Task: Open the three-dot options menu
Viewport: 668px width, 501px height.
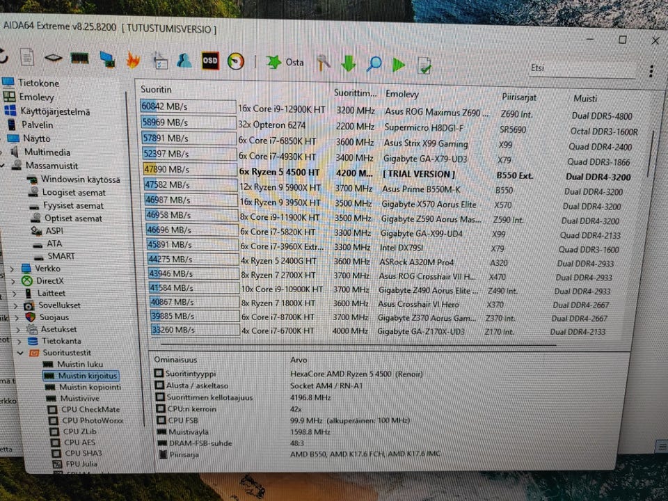Action: pyautogui.click(x=651, y=71)
